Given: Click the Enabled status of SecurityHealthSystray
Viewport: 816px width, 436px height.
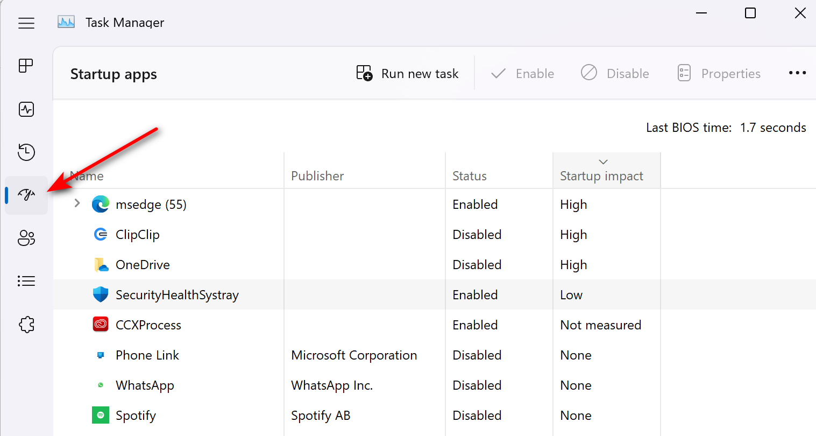Looking at the screenshot, I should click(x=475, y=295).
